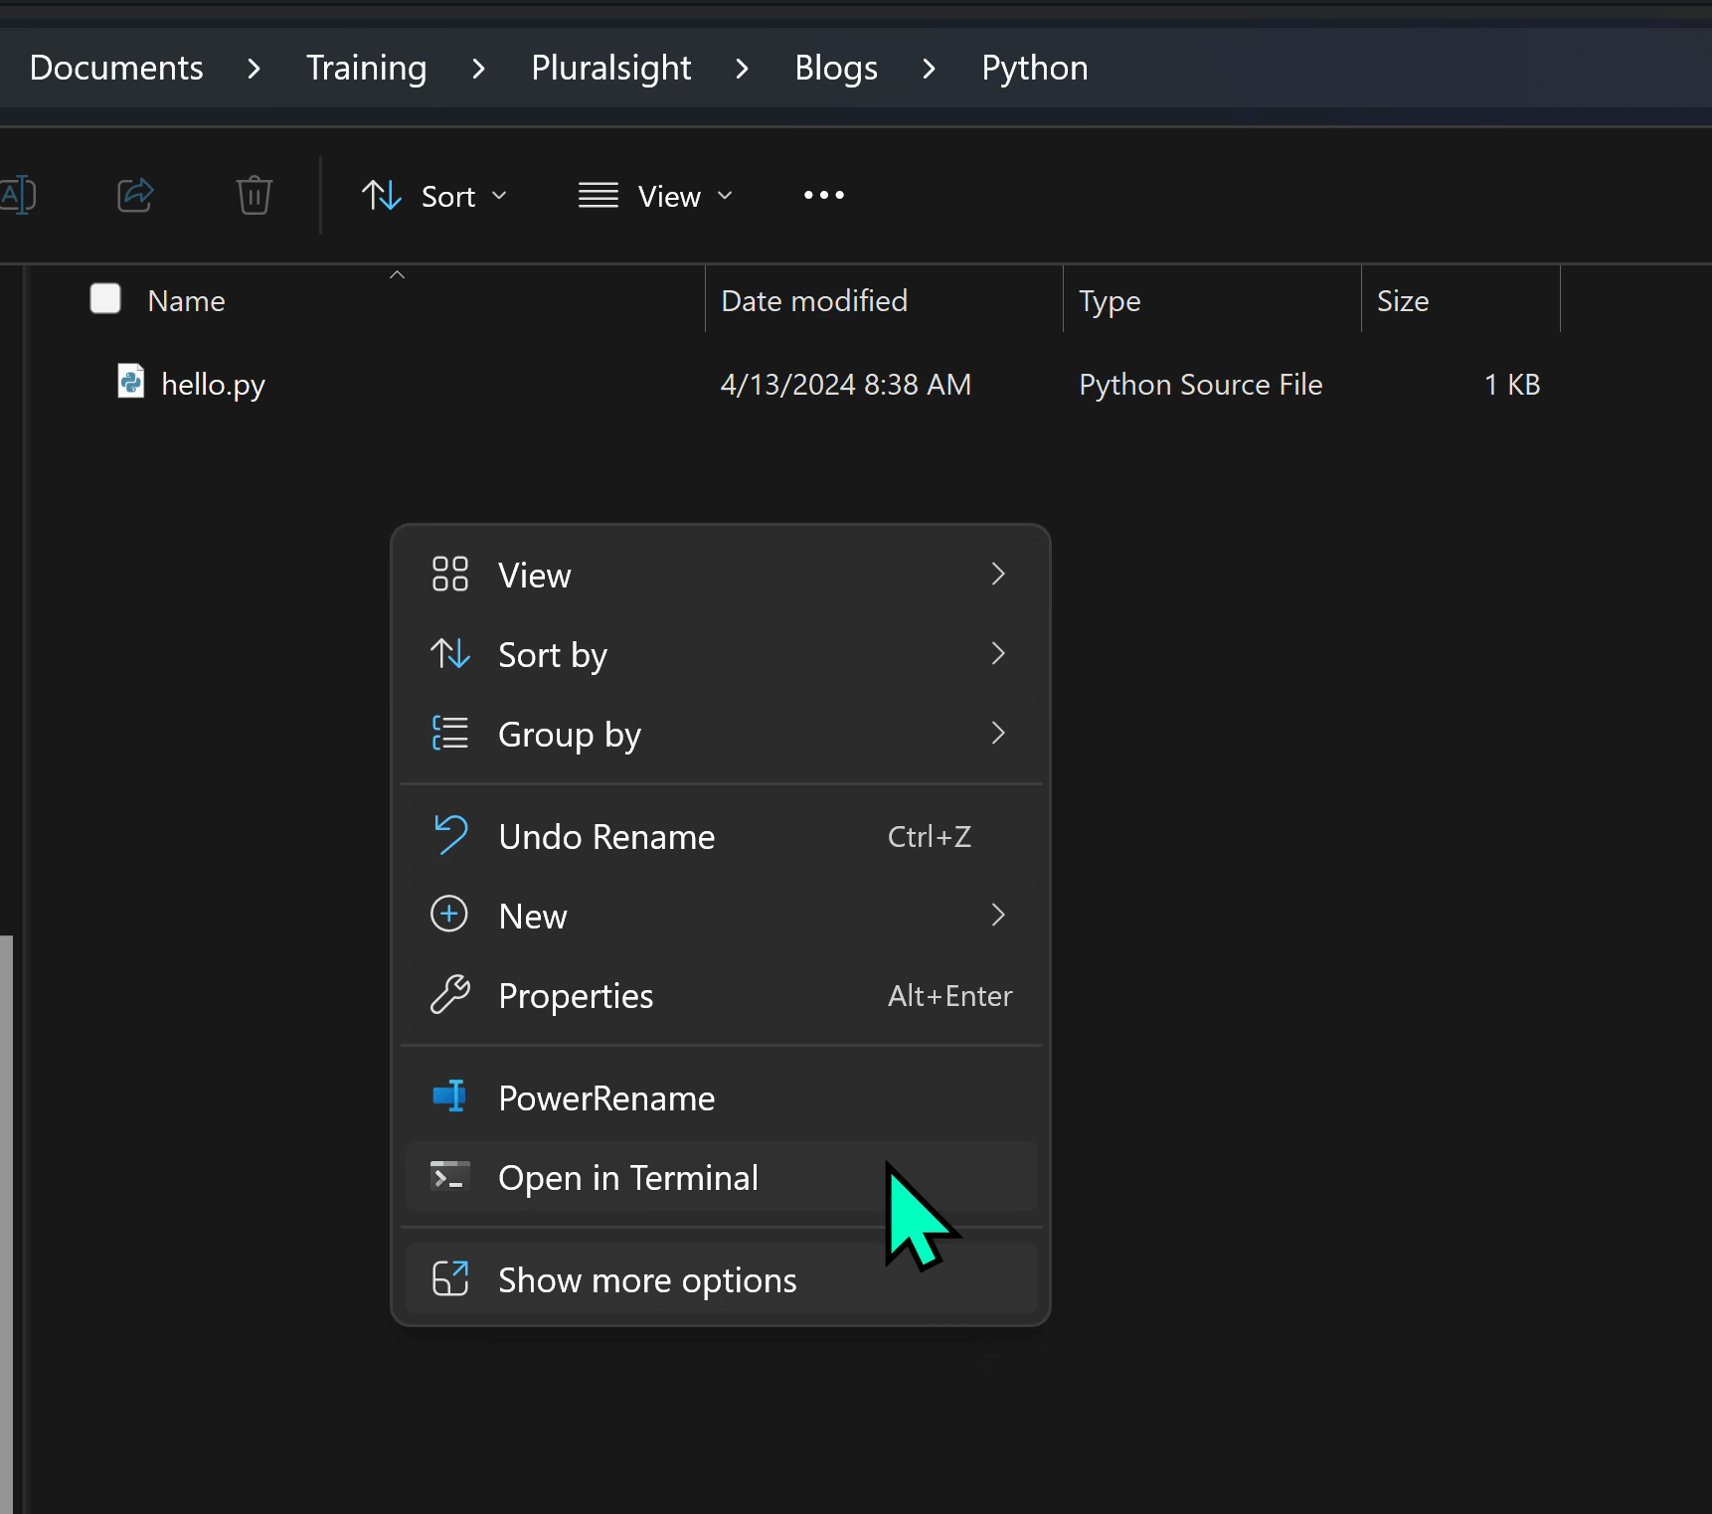Click the Show more options icon
Image resolution: width=1712 pixels, height=1514 pixels.
(449, 1278)
